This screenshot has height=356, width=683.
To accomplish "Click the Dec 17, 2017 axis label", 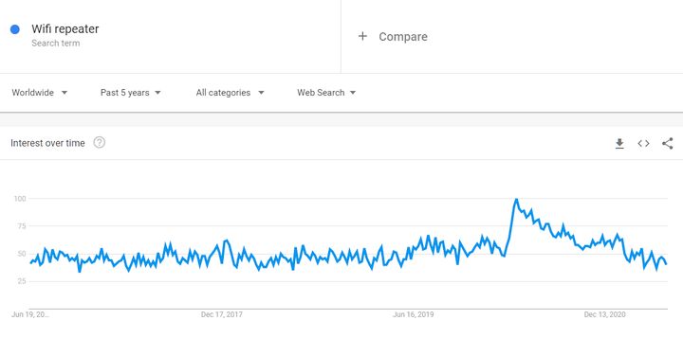I will tap(221, 314).
